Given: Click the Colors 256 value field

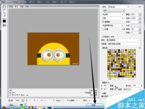Looking at the screenshot, I should pyautogui.click(x=135, y=14).
